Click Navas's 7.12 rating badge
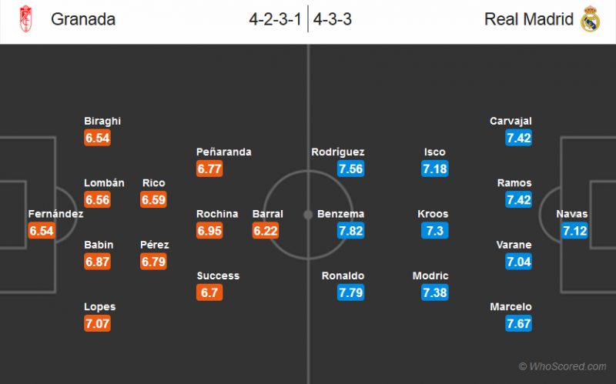 [574, 231]
